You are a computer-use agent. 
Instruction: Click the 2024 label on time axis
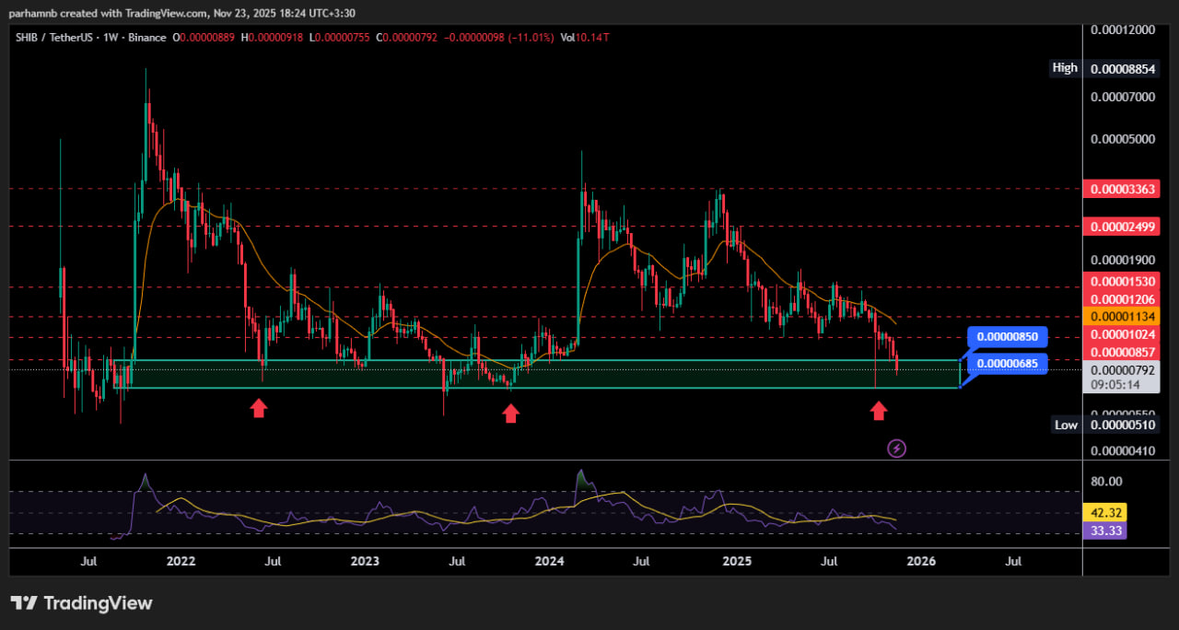coord(550,561)
